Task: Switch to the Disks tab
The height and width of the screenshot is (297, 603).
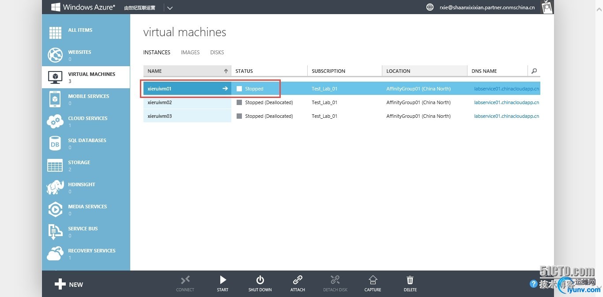Action: coord(217,53)
